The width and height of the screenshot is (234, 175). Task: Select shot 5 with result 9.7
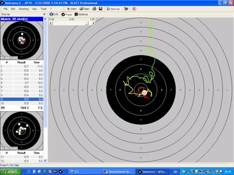tap(22, 83)
